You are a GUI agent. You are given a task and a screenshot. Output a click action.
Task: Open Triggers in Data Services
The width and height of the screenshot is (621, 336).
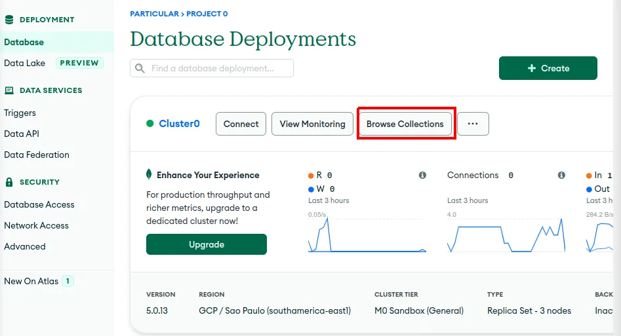tap(20, 113)
